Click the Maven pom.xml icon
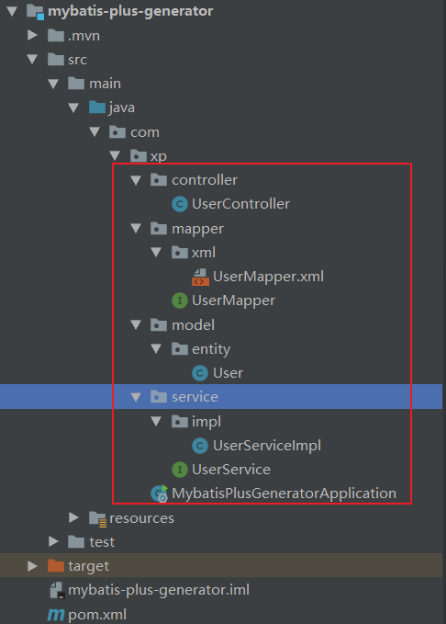The height and width of the screenshot is (624, 446). [x=56, y=615]
